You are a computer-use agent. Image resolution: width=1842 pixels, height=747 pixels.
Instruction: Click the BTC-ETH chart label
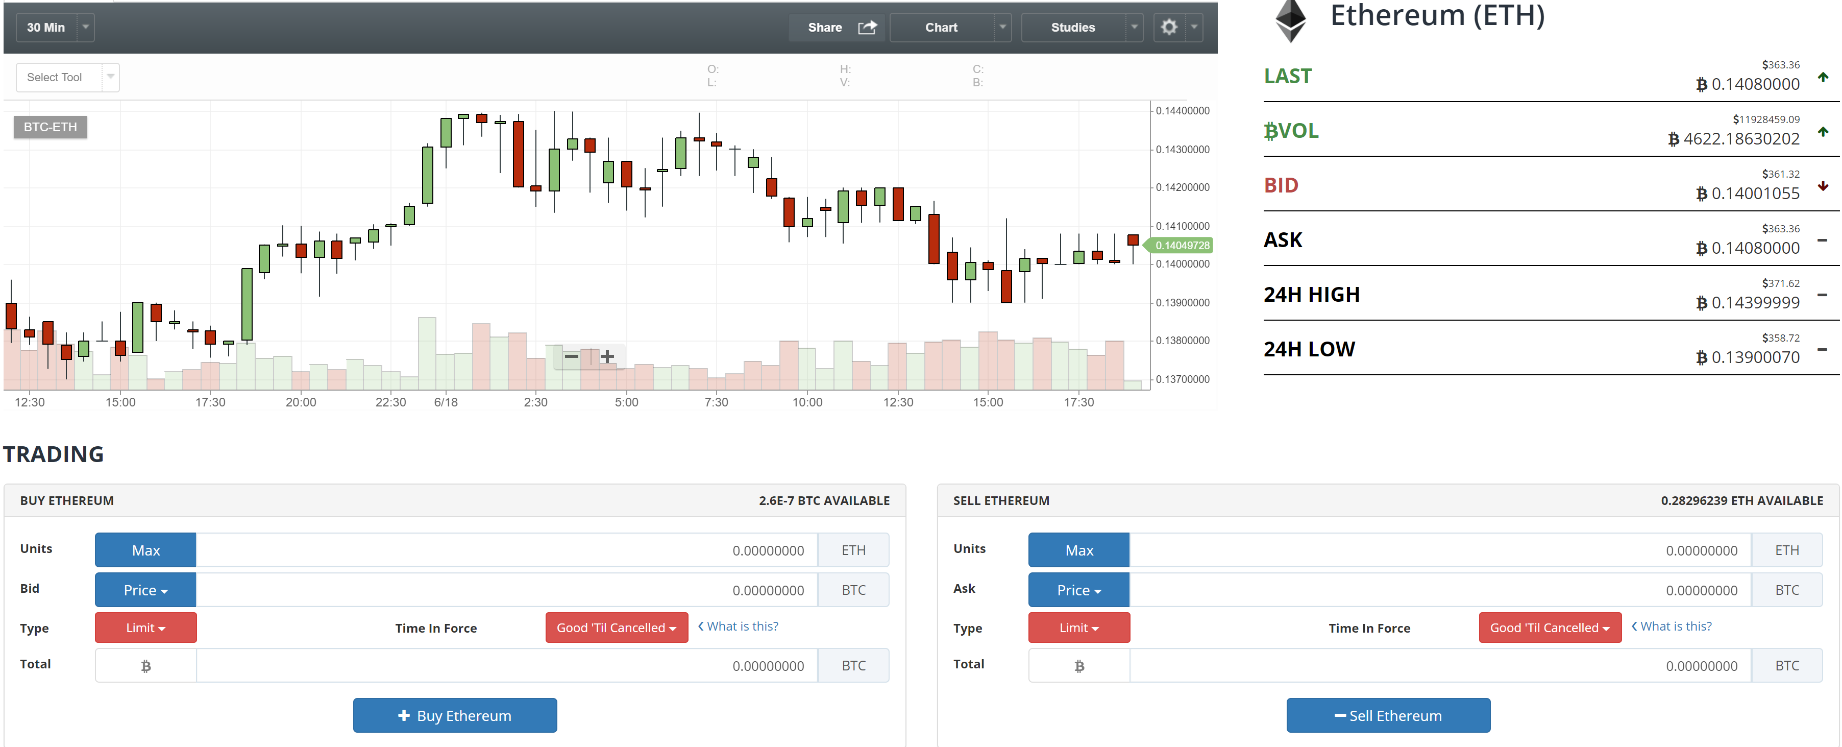(50, 127)
